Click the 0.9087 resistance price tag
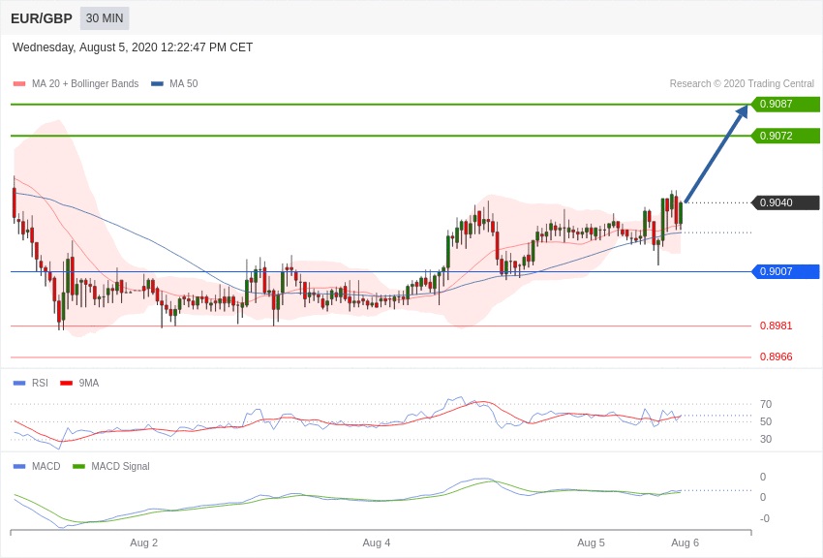 click(x=786, y=104)
